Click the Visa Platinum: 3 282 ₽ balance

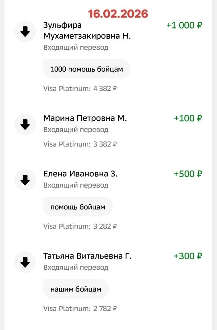[x=80, y=226]
